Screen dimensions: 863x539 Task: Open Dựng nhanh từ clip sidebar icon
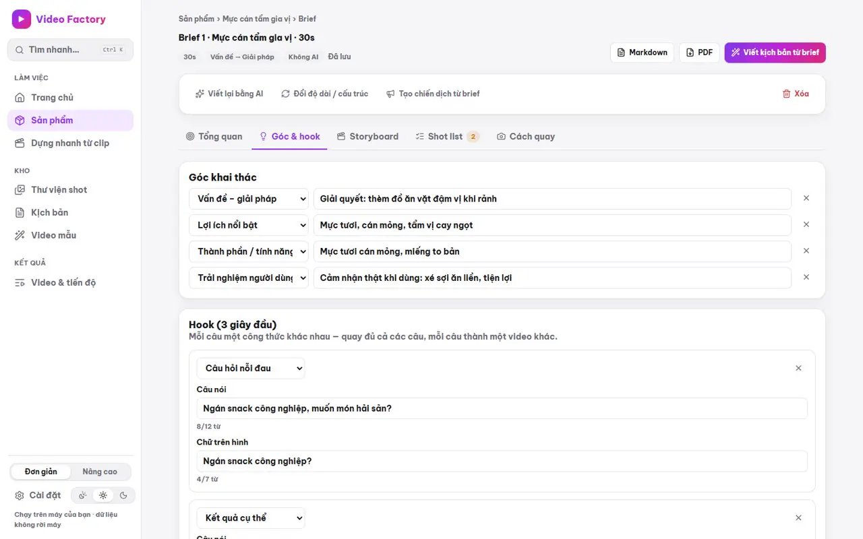20,144
